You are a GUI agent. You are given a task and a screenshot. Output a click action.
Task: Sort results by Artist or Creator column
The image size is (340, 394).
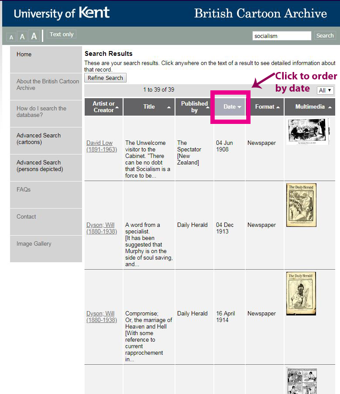pos(103,107)
